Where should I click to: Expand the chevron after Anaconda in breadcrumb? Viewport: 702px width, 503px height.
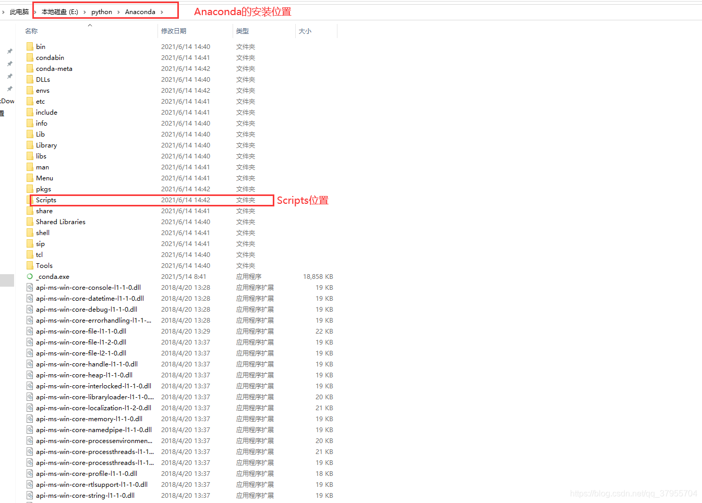pos(162,11)
